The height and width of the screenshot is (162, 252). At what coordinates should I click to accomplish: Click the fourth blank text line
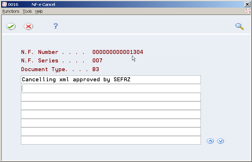click(x=111, y=106)
